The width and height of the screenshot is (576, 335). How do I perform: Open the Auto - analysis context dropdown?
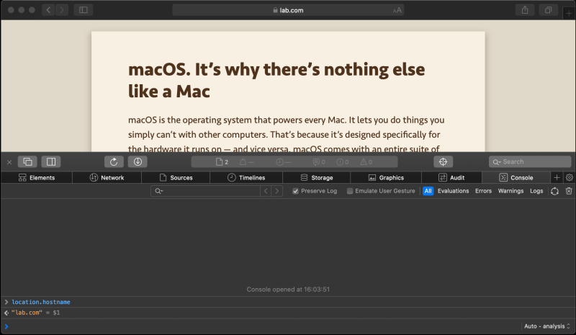[547, 326]
